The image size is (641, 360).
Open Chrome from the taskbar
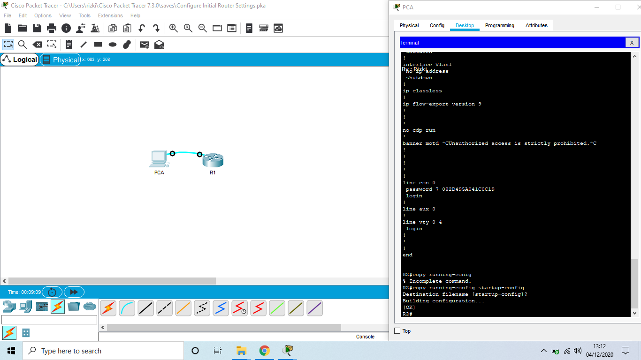tap(264, 351)
